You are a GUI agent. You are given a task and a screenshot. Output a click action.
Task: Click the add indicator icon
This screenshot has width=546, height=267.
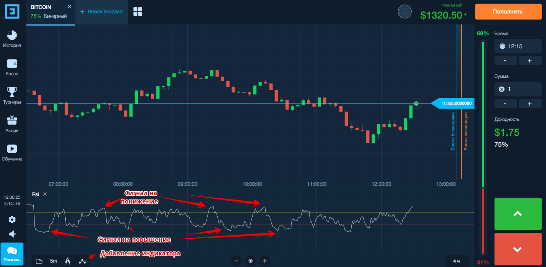pyautogui.click(x=82, y=261)
